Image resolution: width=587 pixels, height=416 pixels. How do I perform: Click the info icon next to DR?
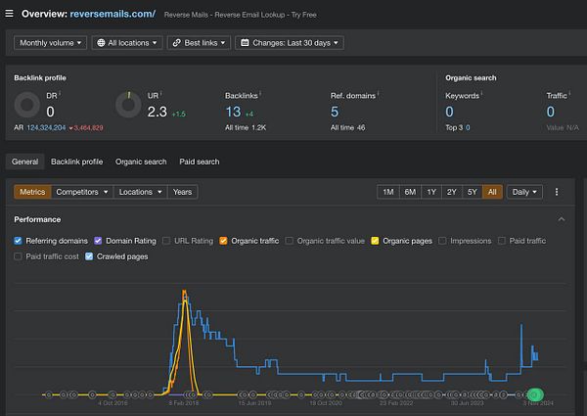[61, 95]
